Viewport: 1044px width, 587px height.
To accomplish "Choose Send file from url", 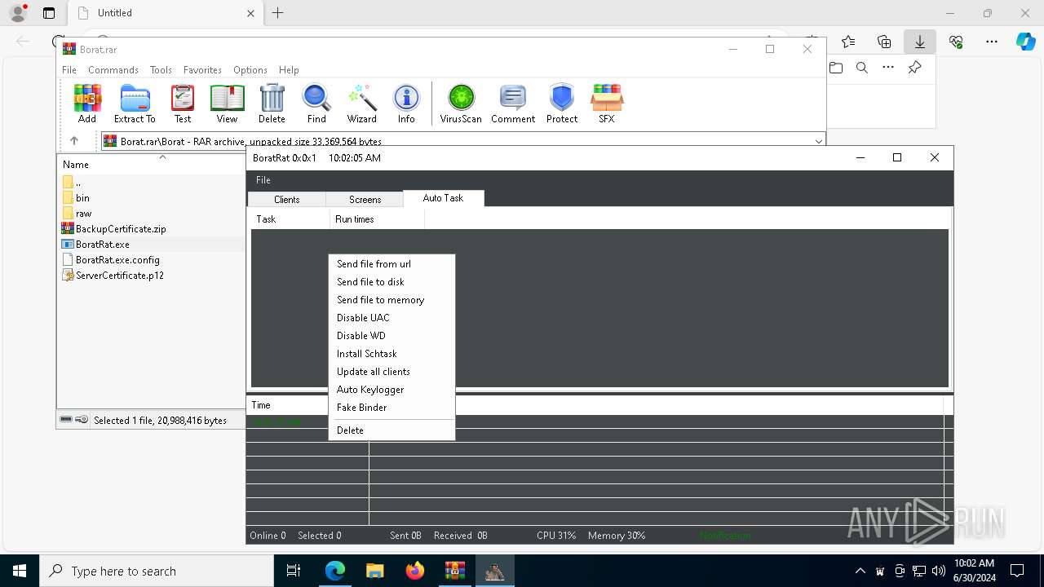I will (391, 264).
